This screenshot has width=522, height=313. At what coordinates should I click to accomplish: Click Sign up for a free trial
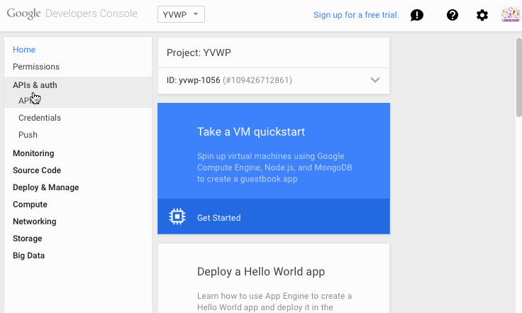[356, 15]
